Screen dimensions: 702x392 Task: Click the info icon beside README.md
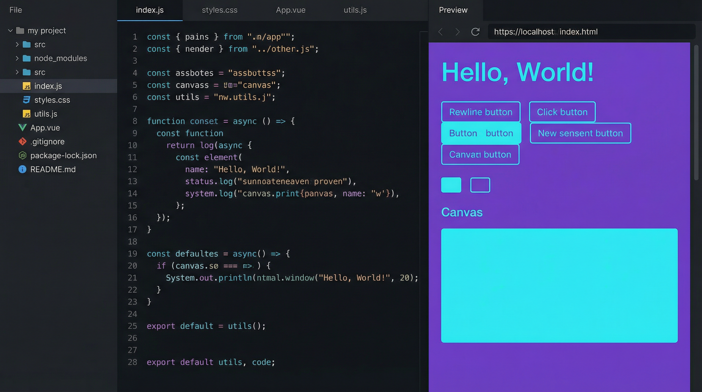pos(22,169)
